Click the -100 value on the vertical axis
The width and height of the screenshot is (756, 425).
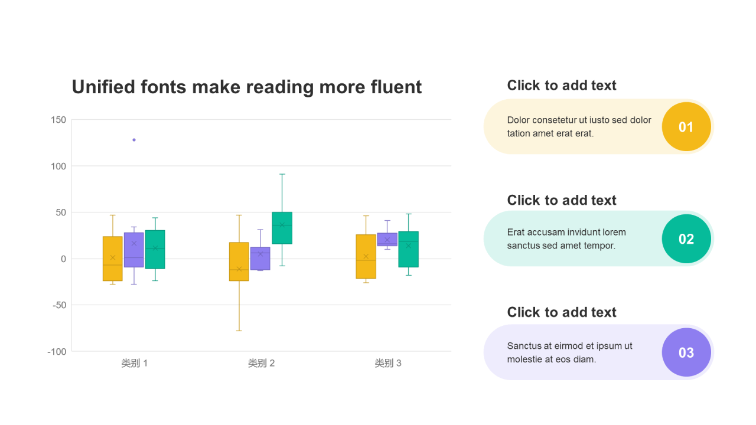click(57, 352)
